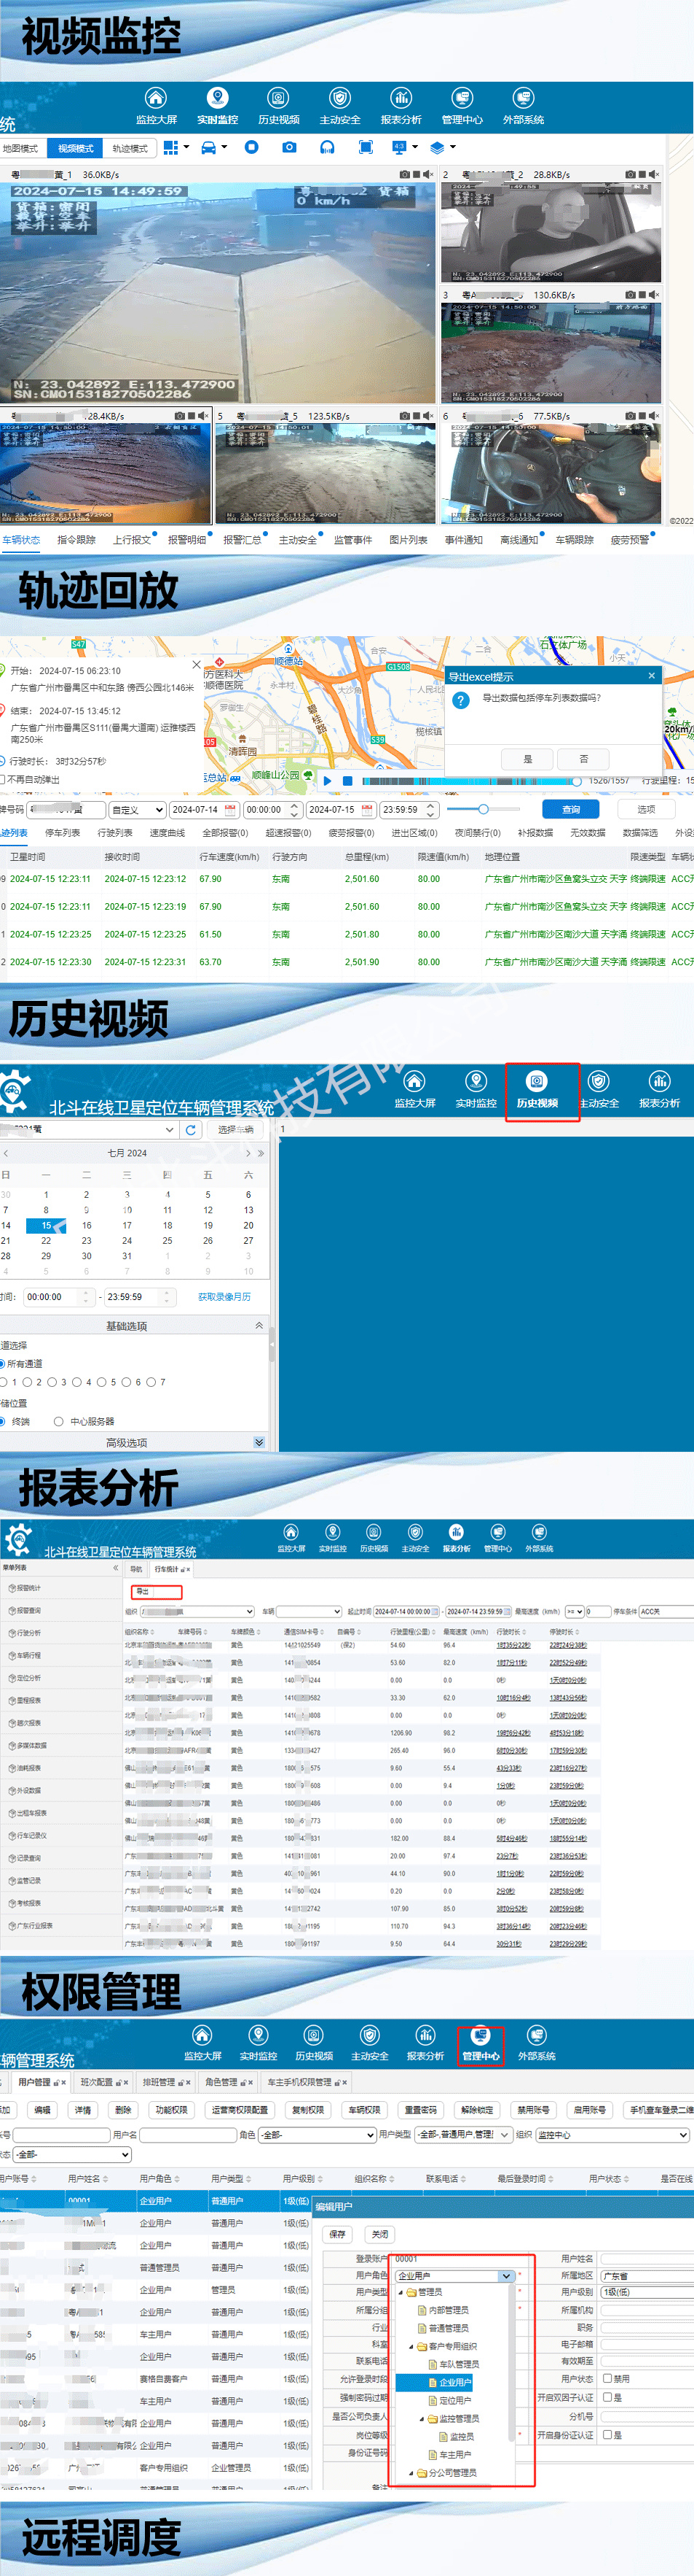Viewport: 694px width, 2576px height.
Task: Open the 自定义 time range dropdown
Action: (x=137, y=810)
